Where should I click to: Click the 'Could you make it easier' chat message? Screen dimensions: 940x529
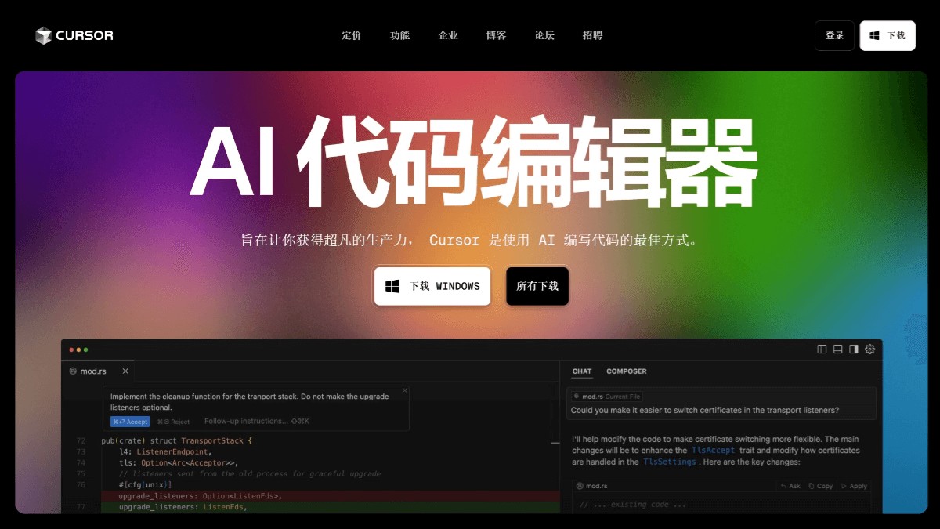(705, 410)
